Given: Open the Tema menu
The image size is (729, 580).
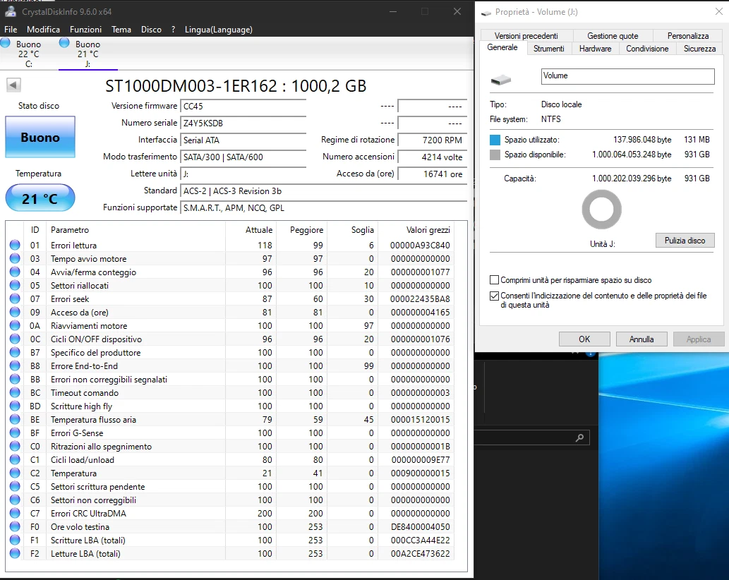Looking at the screenshot, I should tap(121, 29).
